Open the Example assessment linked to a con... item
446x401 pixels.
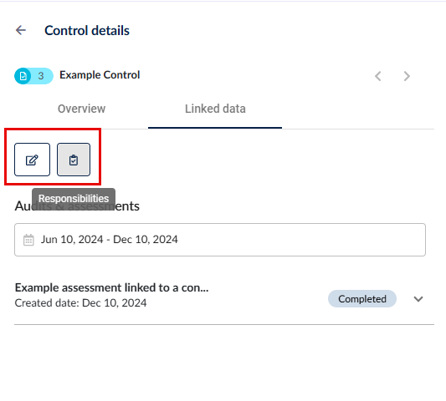click(112, 287)
